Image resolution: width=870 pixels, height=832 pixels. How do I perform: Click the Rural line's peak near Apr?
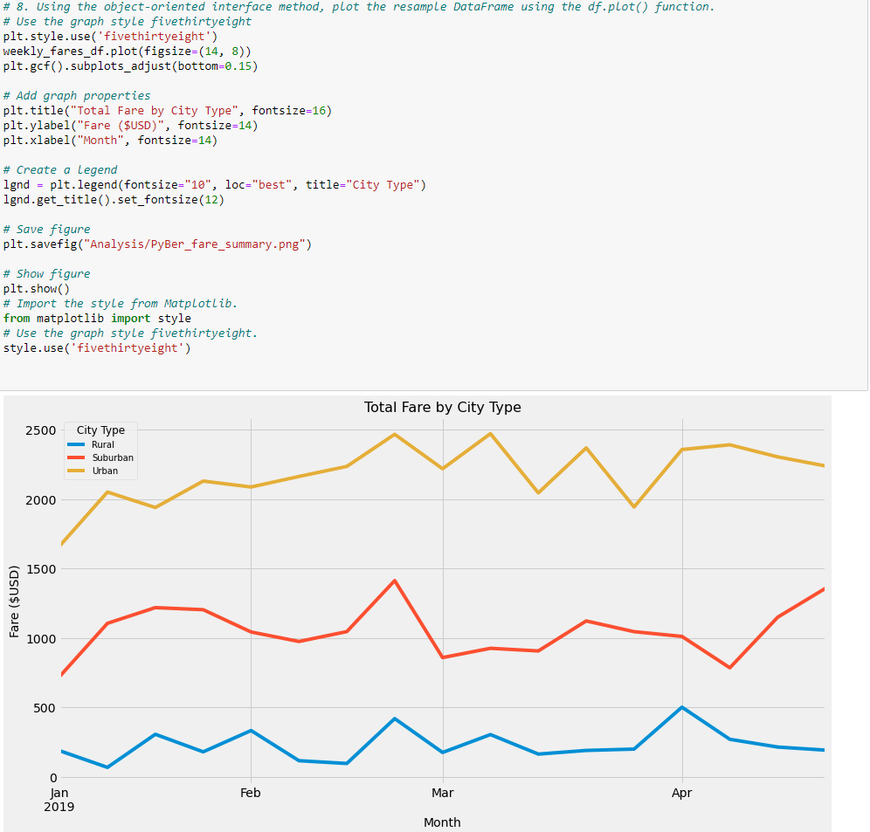click(682, 705)
